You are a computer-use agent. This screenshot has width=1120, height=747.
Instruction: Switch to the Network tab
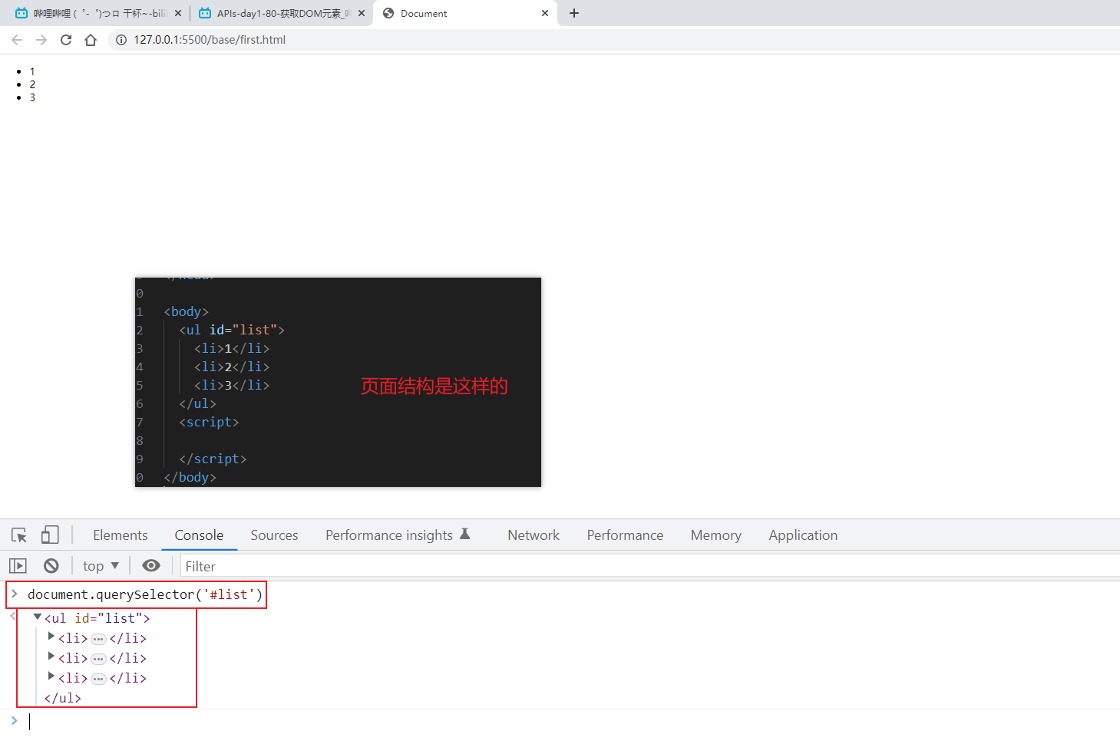533,535
